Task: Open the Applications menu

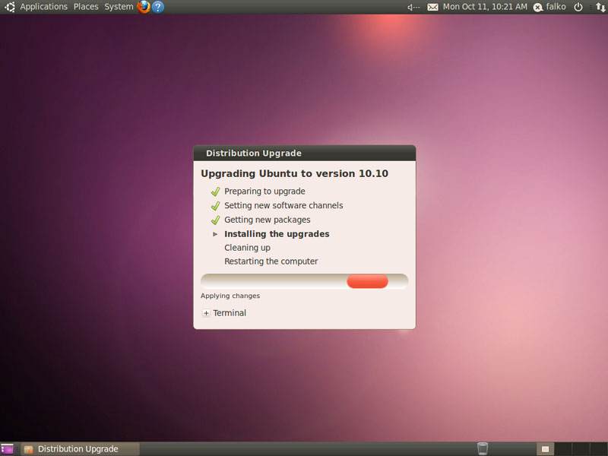Action: 43,7
